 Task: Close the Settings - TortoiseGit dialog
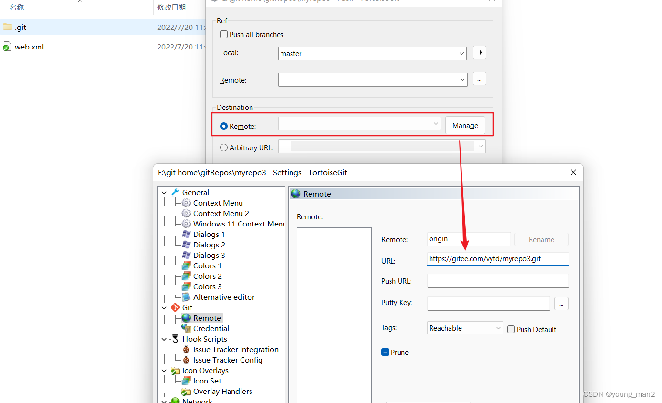[573, 172]
